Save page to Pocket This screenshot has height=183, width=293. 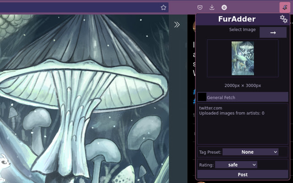click(x=200, y=7)
